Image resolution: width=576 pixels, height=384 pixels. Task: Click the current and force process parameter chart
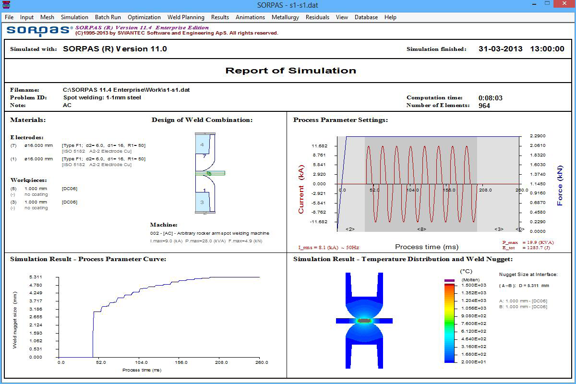click(429, 184)
